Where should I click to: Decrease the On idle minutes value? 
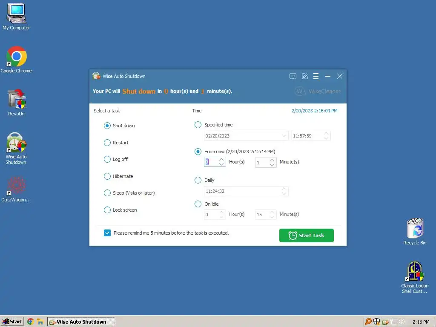click(x=272, y=217)
